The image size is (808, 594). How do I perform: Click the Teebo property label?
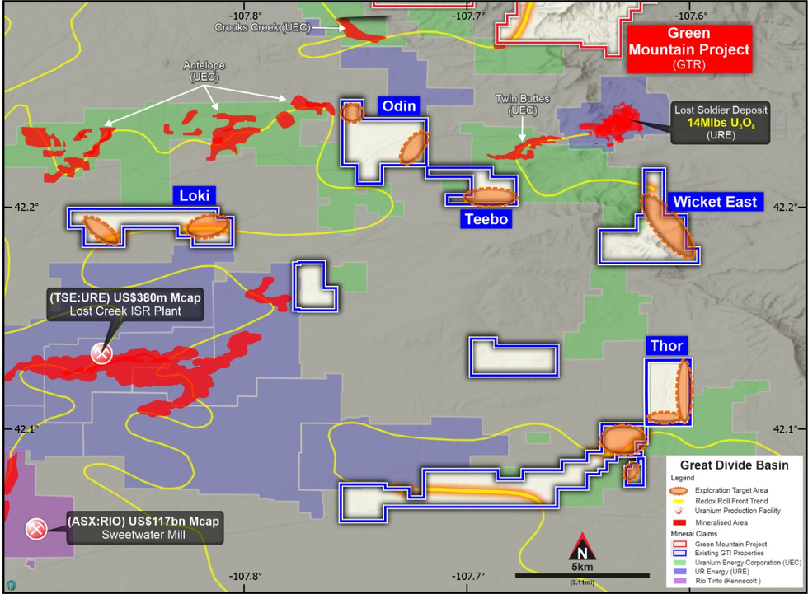pos(486,218)
